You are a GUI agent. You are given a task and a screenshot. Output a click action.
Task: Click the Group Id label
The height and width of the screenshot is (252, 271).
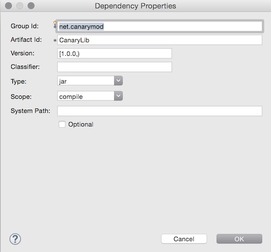(x=24, y=26)
